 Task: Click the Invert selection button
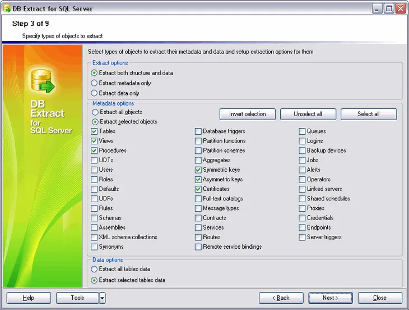pyautogui.click(x=247, y=114)
